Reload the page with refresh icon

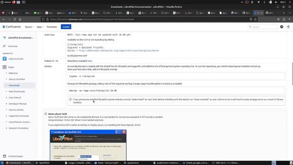coord(15,19)
